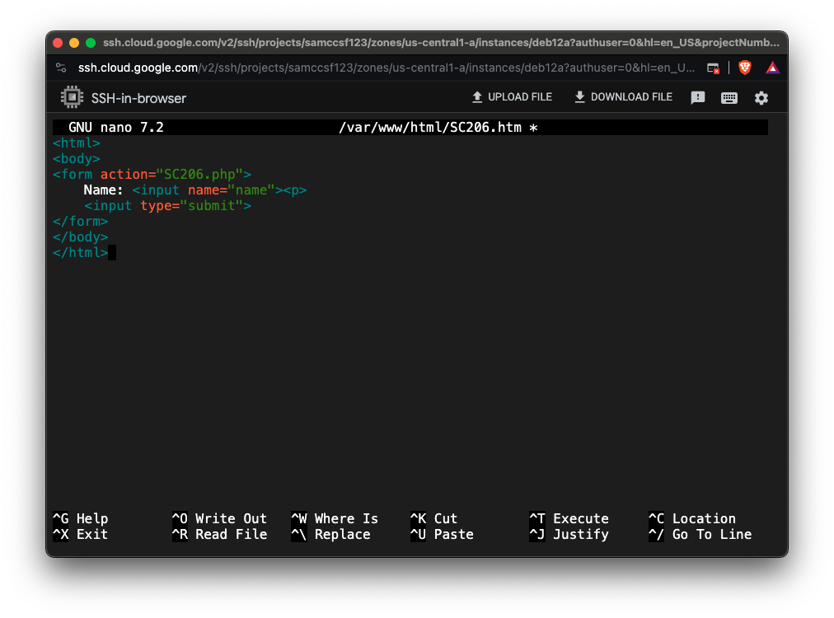
Task: Click the Upload File button
Action: pos(512,97)
